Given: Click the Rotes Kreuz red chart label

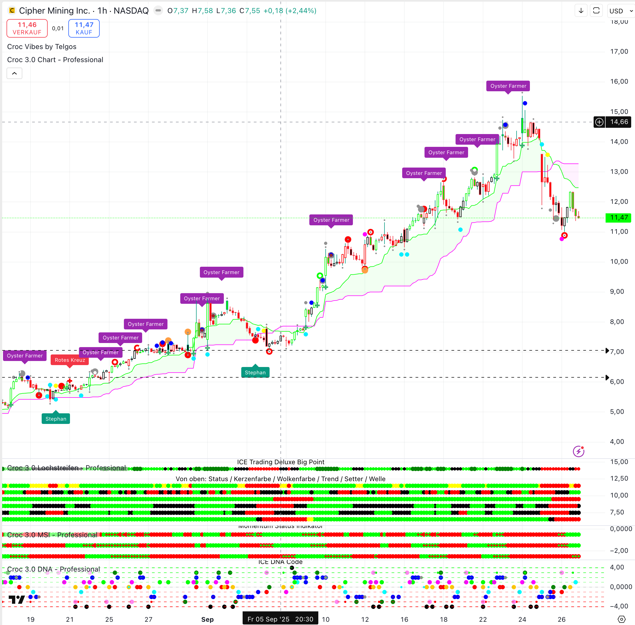Looking at the screenshot, I should click(x=69, y=360).
